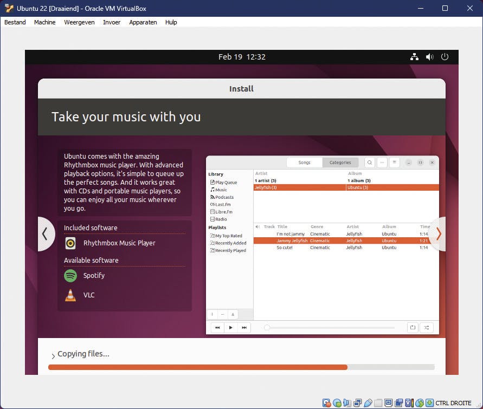483x409 pixels.
Task: Click the optical drive status icon
Action: [x=337, y=403]
